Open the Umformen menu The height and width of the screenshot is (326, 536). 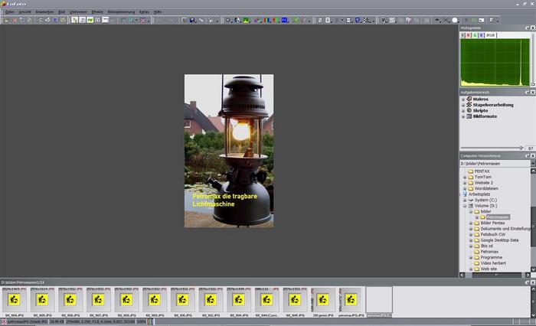point(78,12)
